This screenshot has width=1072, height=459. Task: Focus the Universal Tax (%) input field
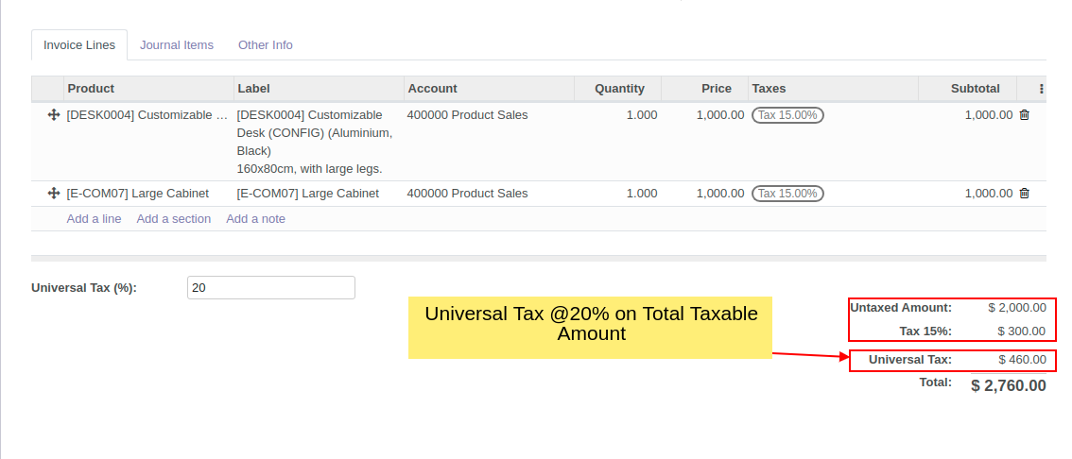point(271,288)
